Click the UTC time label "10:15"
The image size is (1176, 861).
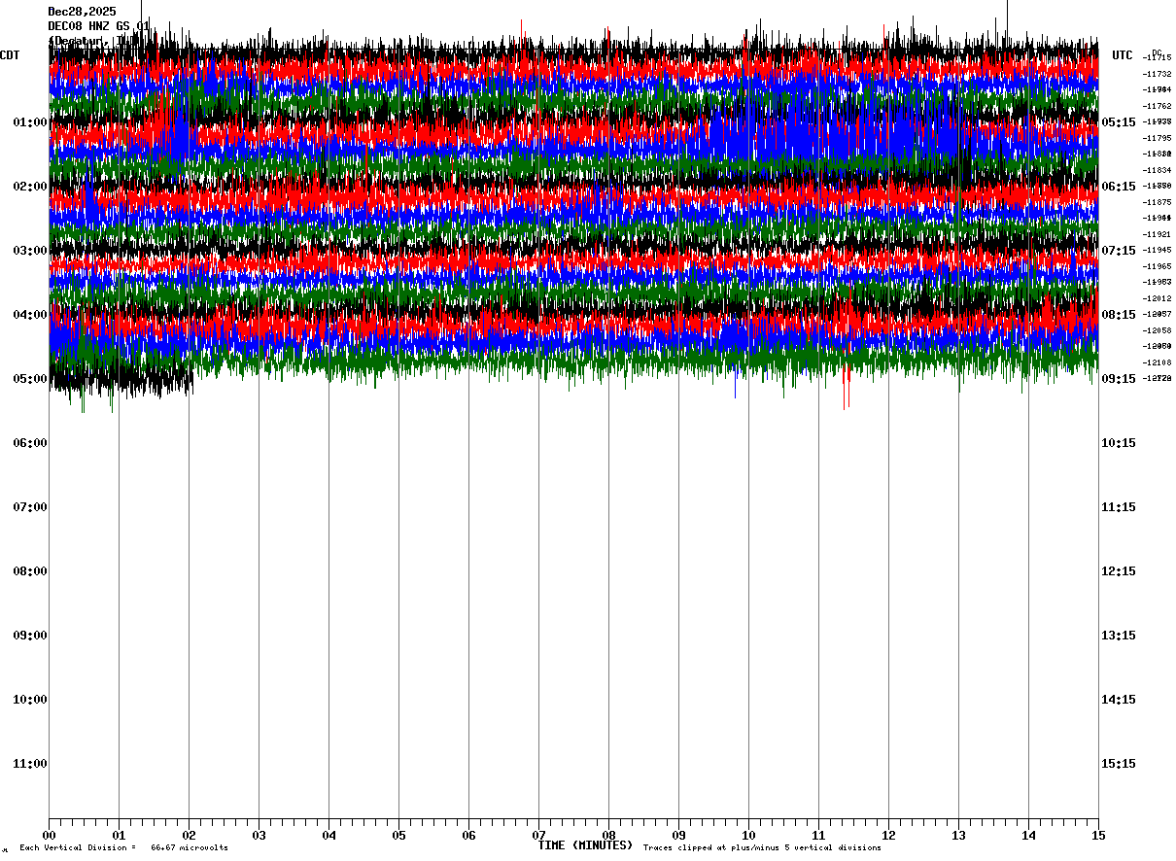tap(1118, 443)
